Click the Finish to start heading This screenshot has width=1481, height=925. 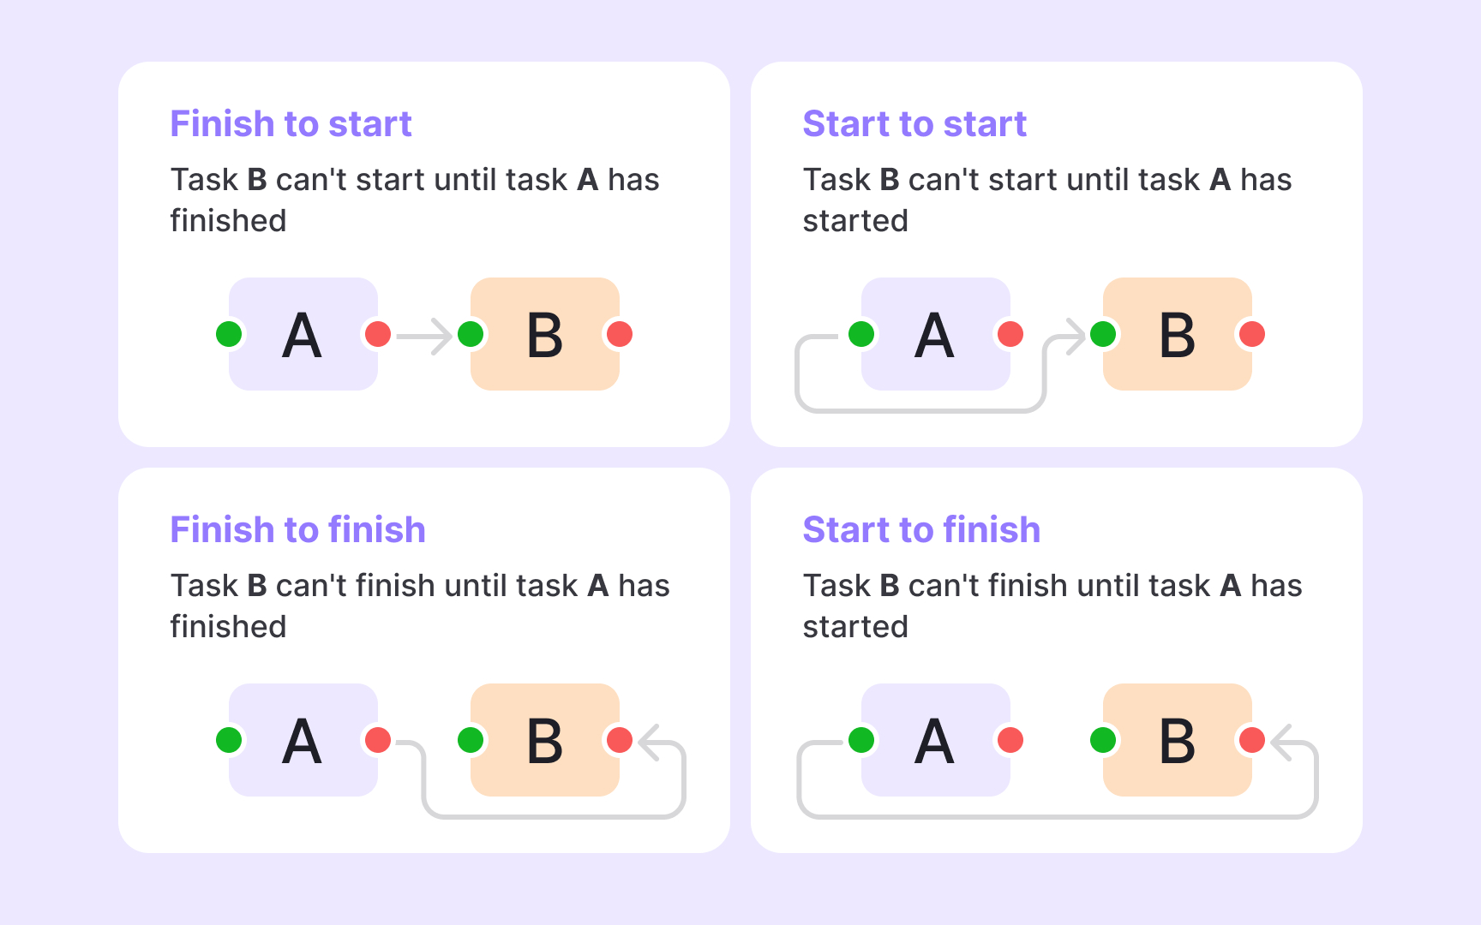point(291,124)
